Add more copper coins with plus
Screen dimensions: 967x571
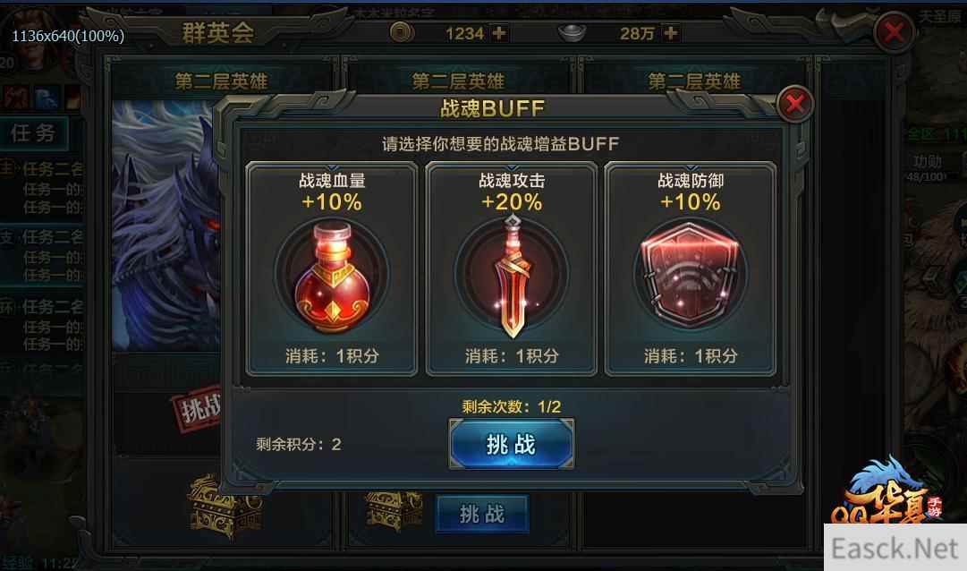(x=498, y=33)
